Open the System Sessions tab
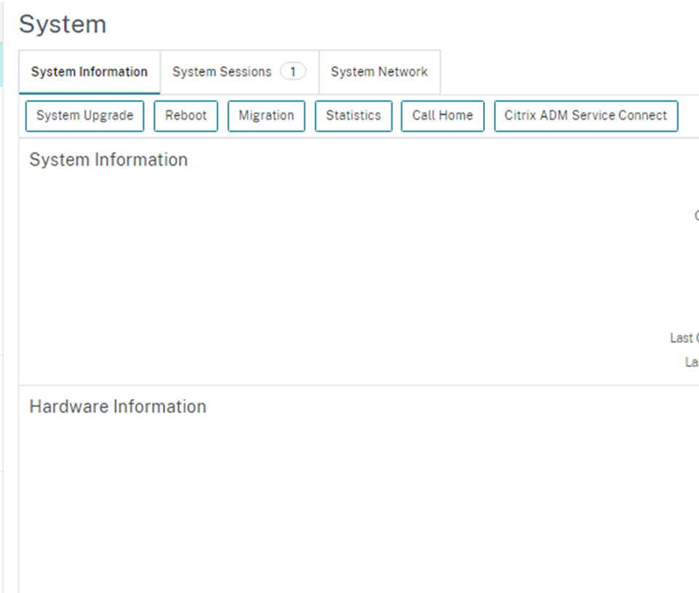This screenshot has height=593, width=699. point(221,72)
